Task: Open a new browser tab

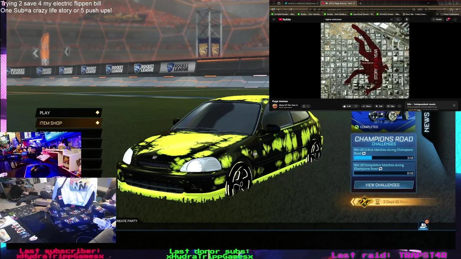Action: tap(360, 3)
